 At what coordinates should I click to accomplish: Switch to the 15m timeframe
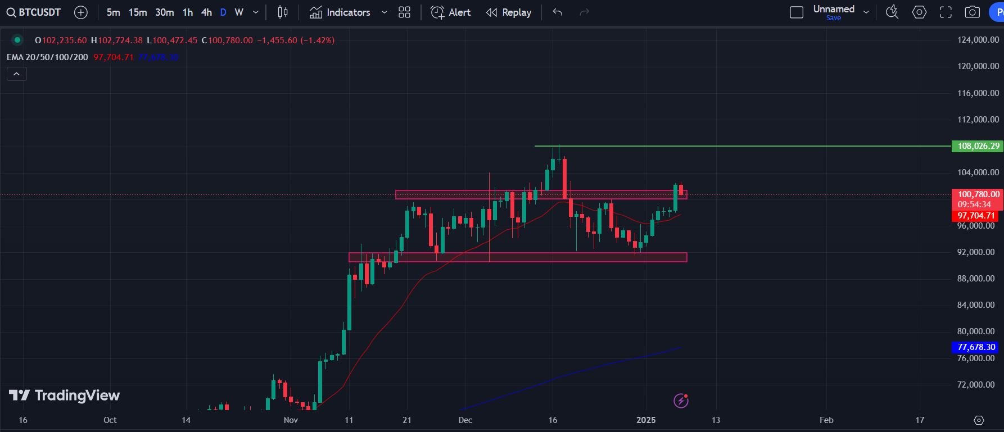click(x=138, y=12)
